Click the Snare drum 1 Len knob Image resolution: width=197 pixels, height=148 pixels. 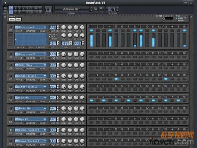click(x=82, y=76)
